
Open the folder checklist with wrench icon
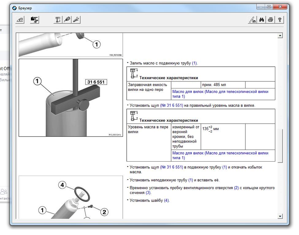[x=35, y=20]
